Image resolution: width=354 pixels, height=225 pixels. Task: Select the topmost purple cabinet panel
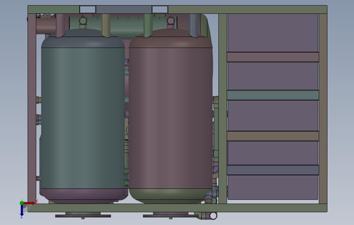pyautogui.click(x=273, y=33)
